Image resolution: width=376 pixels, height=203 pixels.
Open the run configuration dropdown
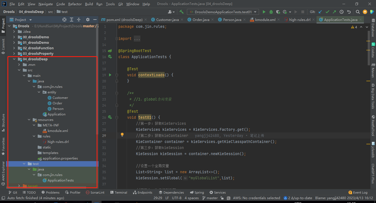click(x=223, y=12)
